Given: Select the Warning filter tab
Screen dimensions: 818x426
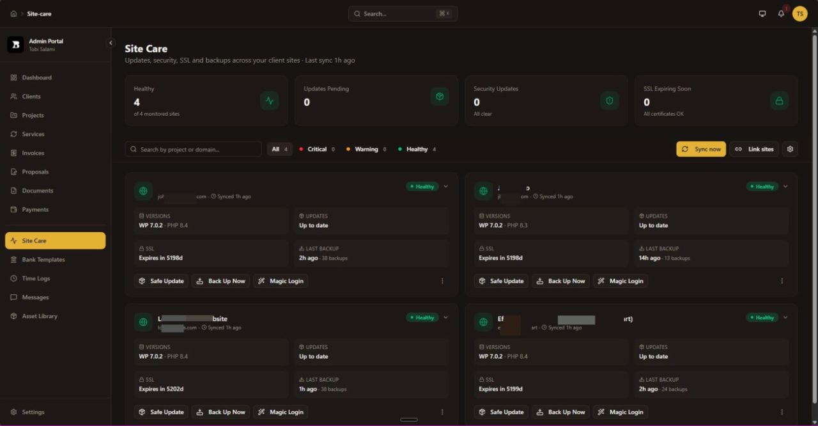Looking at the screenshot, I should point(366,149).
